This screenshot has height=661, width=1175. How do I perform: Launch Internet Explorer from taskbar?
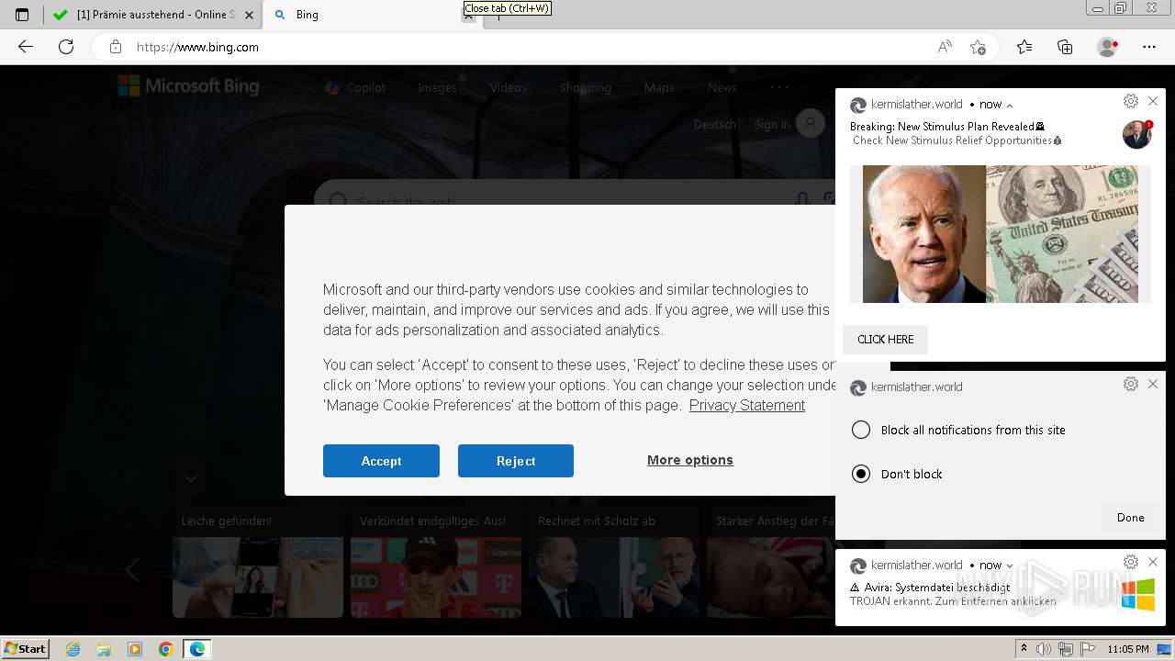[x=73, y=649]
